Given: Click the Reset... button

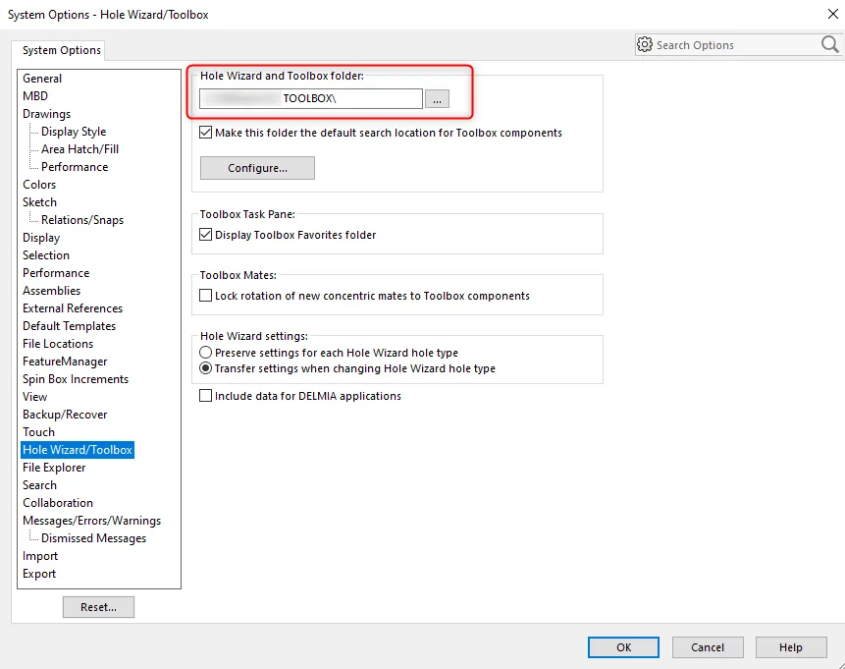Looking at the screenshot, I should tap(98, 607).
